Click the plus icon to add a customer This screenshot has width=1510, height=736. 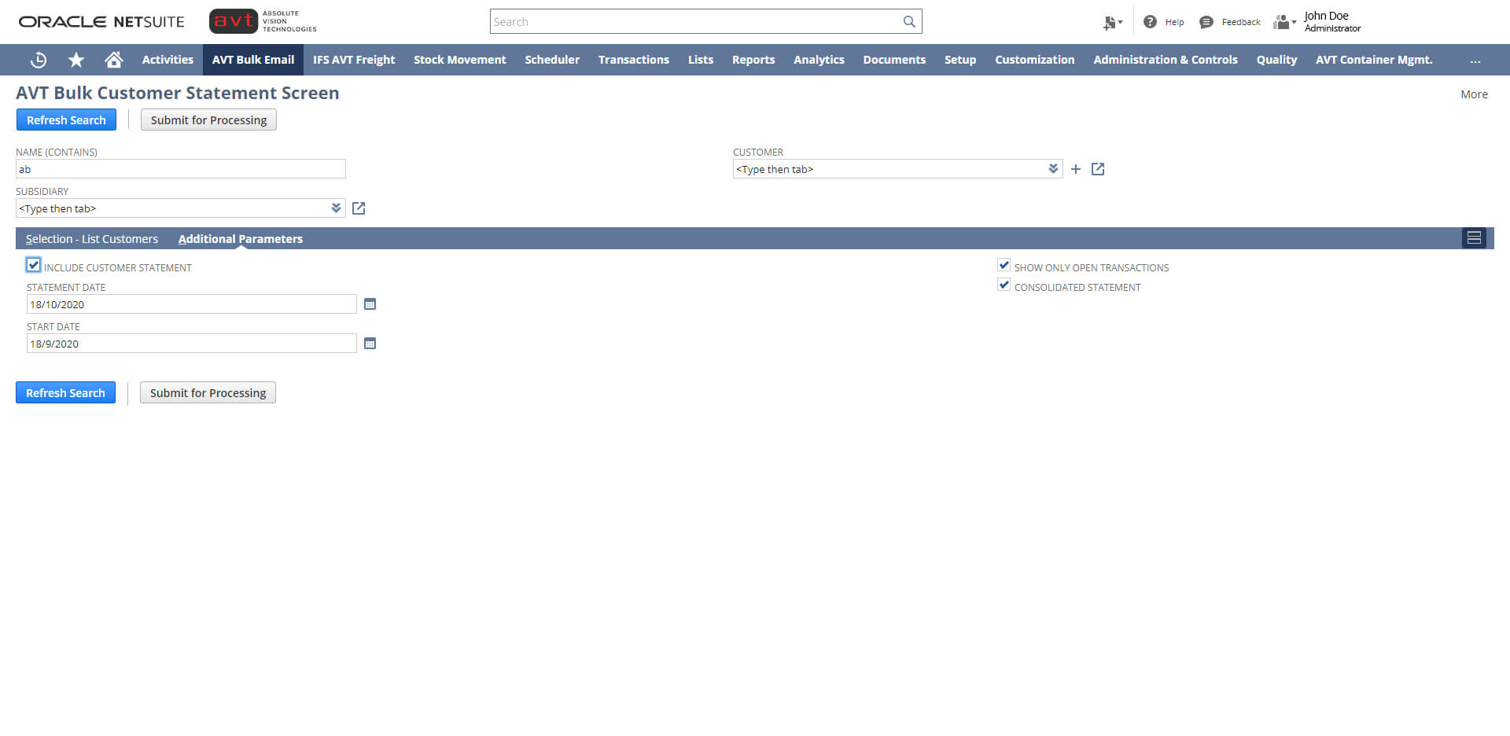coord(1076,168)
